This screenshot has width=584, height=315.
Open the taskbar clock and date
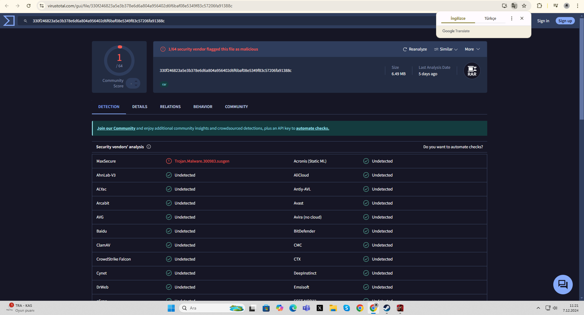point(571,308)
